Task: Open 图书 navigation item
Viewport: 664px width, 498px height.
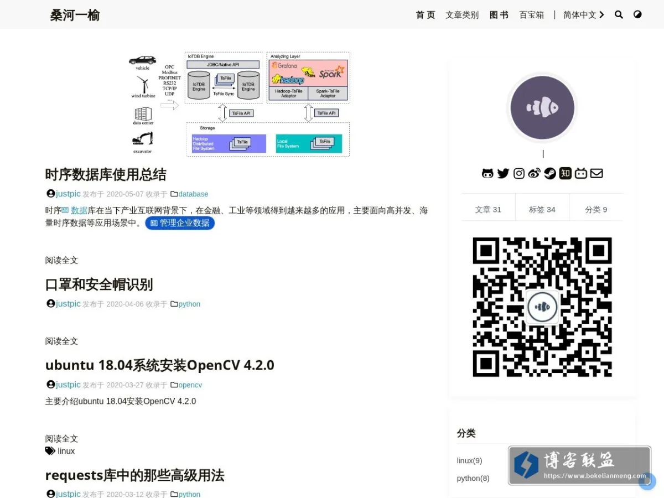Action: point(499,15)
